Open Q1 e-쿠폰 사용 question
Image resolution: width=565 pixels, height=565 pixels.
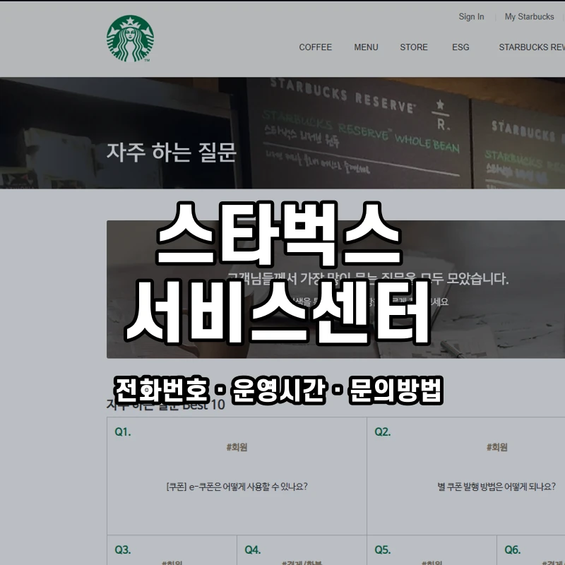point(237,487)
